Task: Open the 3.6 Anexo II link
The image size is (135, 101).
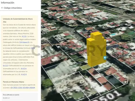Action: coord(24,42)
